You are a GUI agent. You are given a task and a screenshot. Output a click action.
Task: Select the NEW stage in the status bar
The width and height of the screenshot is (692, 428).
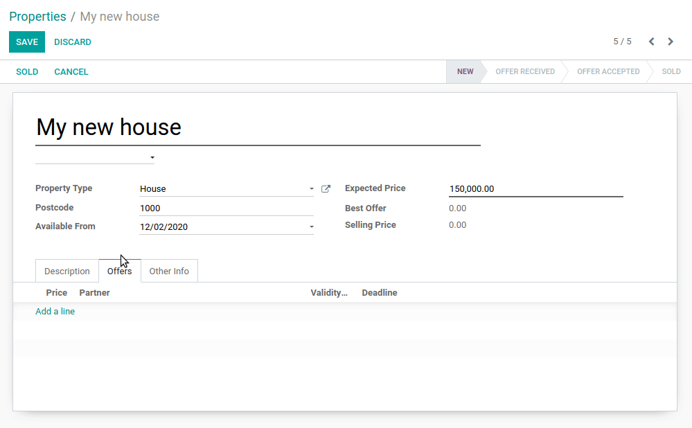point(465,71)
